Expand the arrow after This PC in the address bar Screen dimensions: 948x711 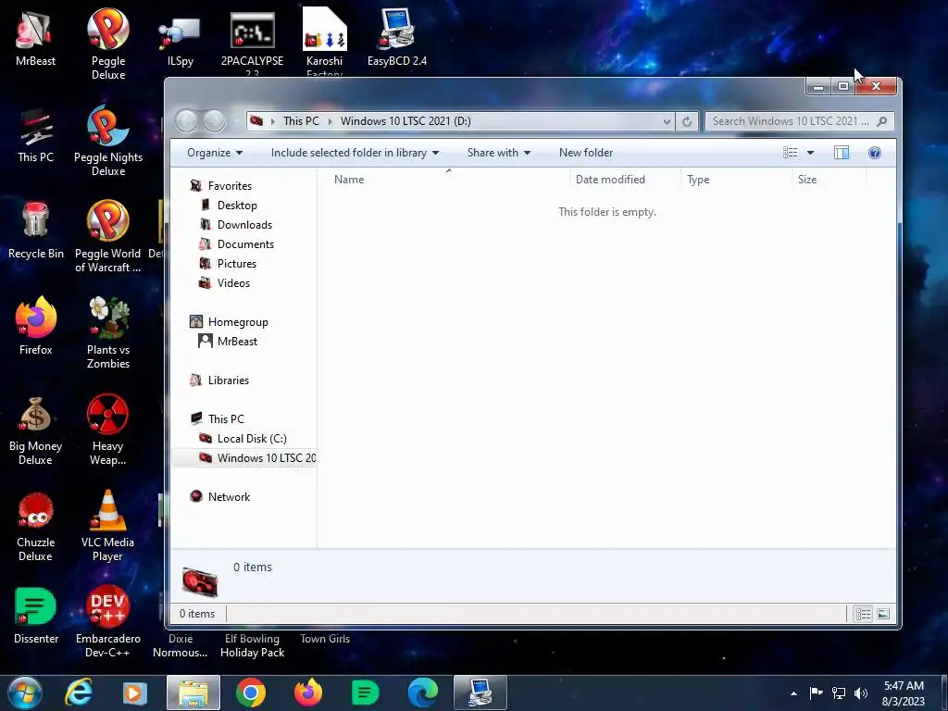pyautogui.click(x=331, y=121)
